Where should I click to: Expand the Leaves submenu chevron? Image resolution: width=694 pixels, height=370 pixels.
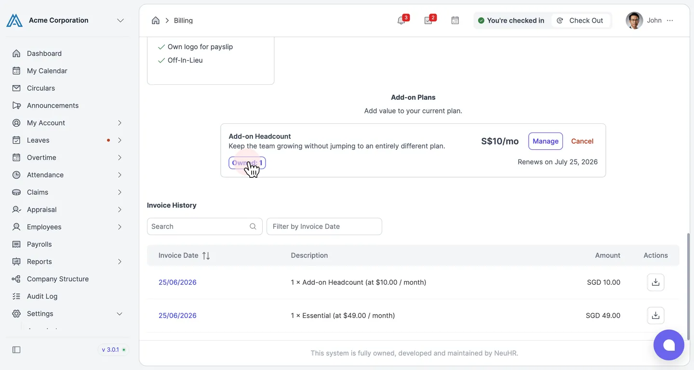pyautogui.click(x=120, y=140)
